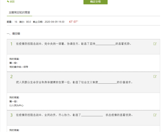Click the answer 党的集中统一领导
The width and height of the screenshot is (167, 132).
[19, 67]
